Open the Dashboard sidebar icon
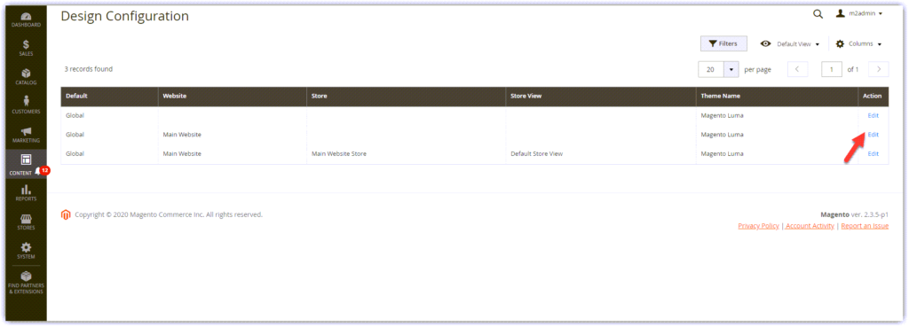Image resolution: width=909 pixels, height=327 pixels. click(26, 16)
